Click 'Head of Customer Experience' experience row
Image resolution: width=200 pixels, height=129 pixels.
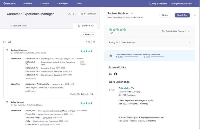click(49, 114)
